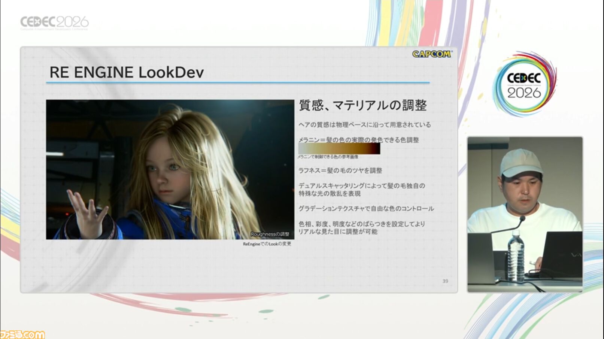604x339 pixels.
Task: Select the line beginning "メラニン＝髪の色"
Action: pos(358,140)
